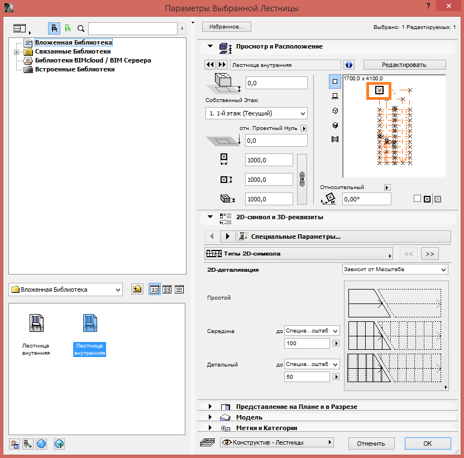Screen dimensions: 464x458
Task: Select the 3D wireframe preview icon
Action: [x=335, y=110]
